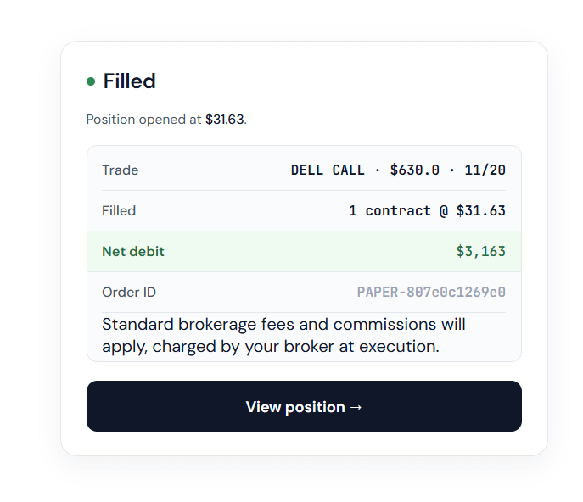
Task: Click the Position opened at $31.63 text
Action: coord(166,120)
